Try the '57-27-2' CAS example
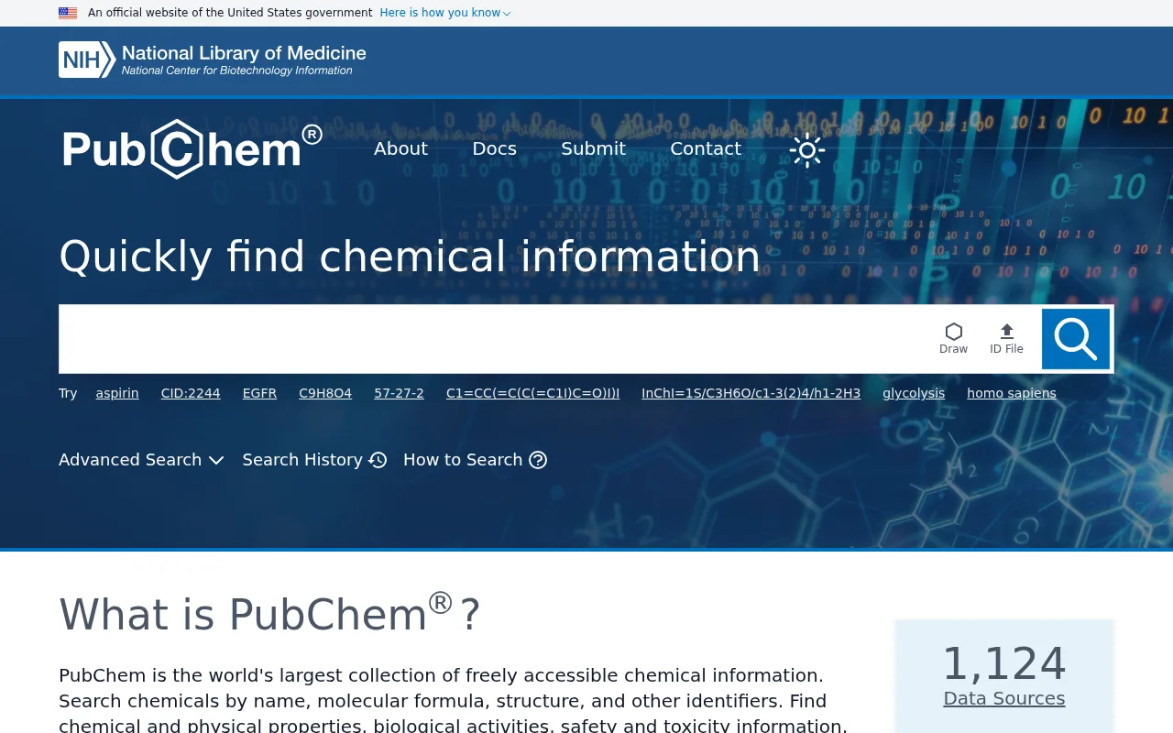This screenshot has height=733, width=1173. click(x=399, y=393)
